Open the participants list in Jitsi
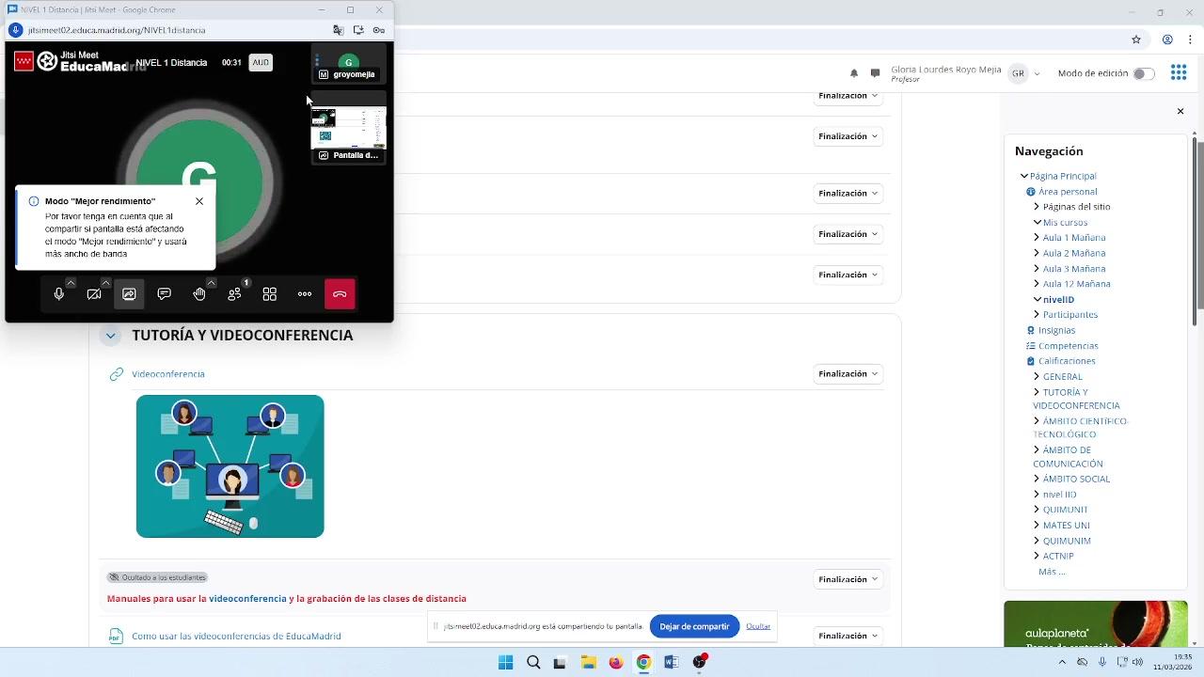Viewport: 1204px width, 677px height. click(234, 294)
